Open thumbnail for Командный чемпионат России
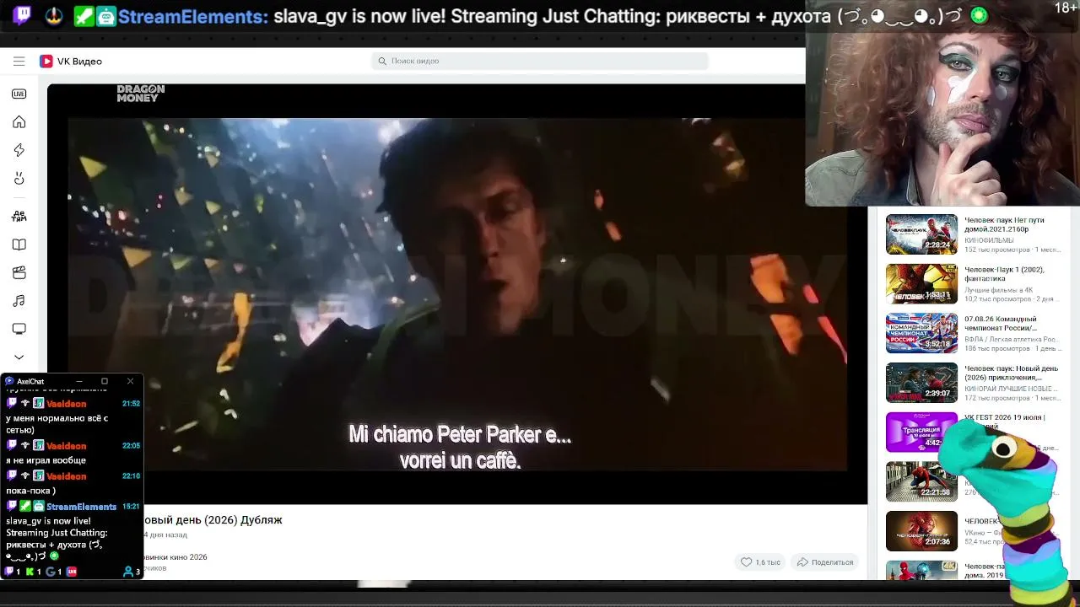 click(x=921, y=333)
